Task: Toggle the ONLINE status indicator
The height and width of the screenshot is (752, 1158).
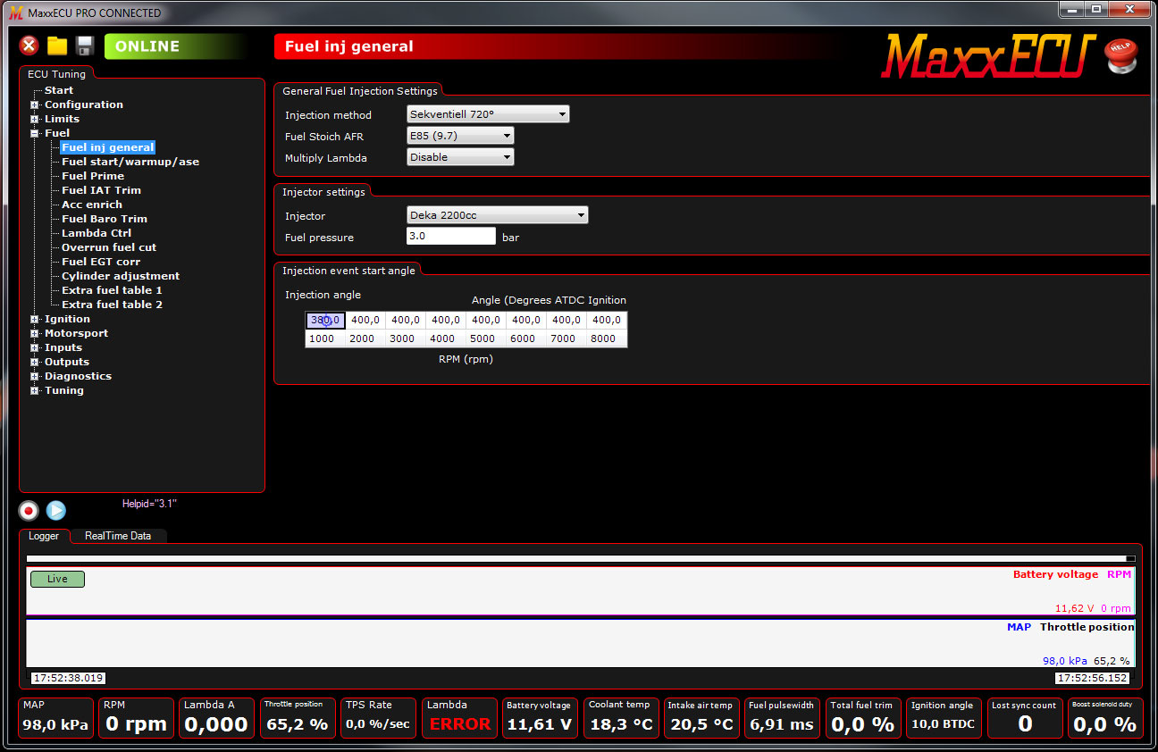Action: (x=177, y=46)
